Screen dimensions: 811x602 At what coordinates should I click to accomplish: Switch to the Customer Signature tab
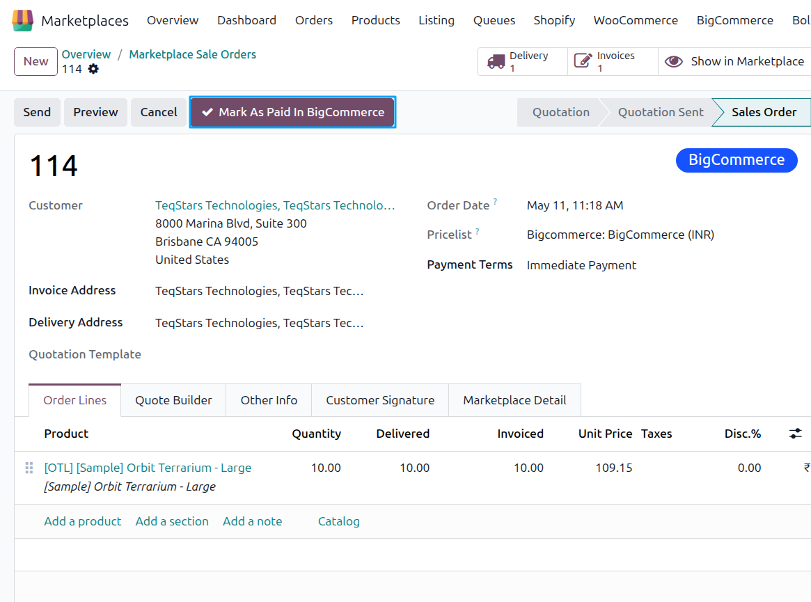380,400
